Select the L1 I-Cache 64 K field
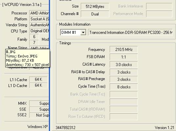 tap(38, 79)
